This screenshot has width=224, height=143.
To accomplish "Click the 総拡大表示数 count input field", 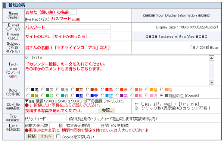I will pos(54,126).
